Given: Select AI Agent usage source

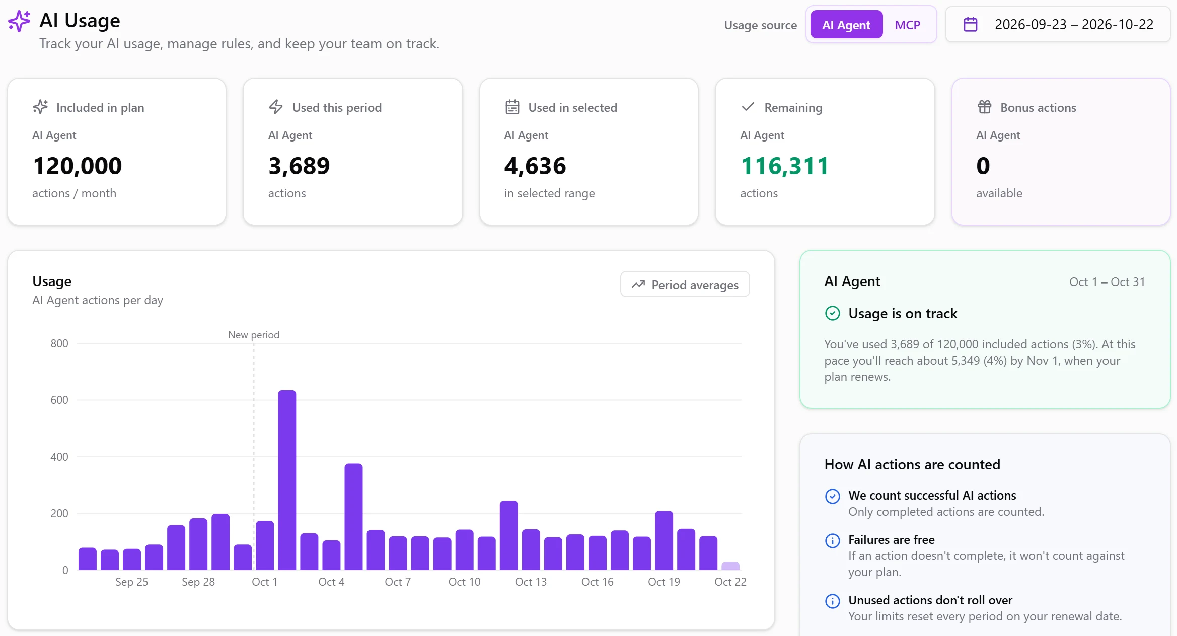Looking at the screenshot, I should (x=846, y=25).
